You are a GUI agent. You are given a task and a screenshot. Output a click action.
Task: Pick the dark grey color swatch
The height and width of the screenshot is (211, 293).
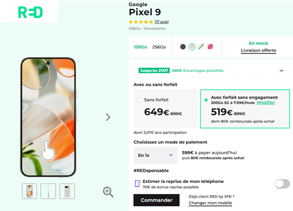point(183,47)
